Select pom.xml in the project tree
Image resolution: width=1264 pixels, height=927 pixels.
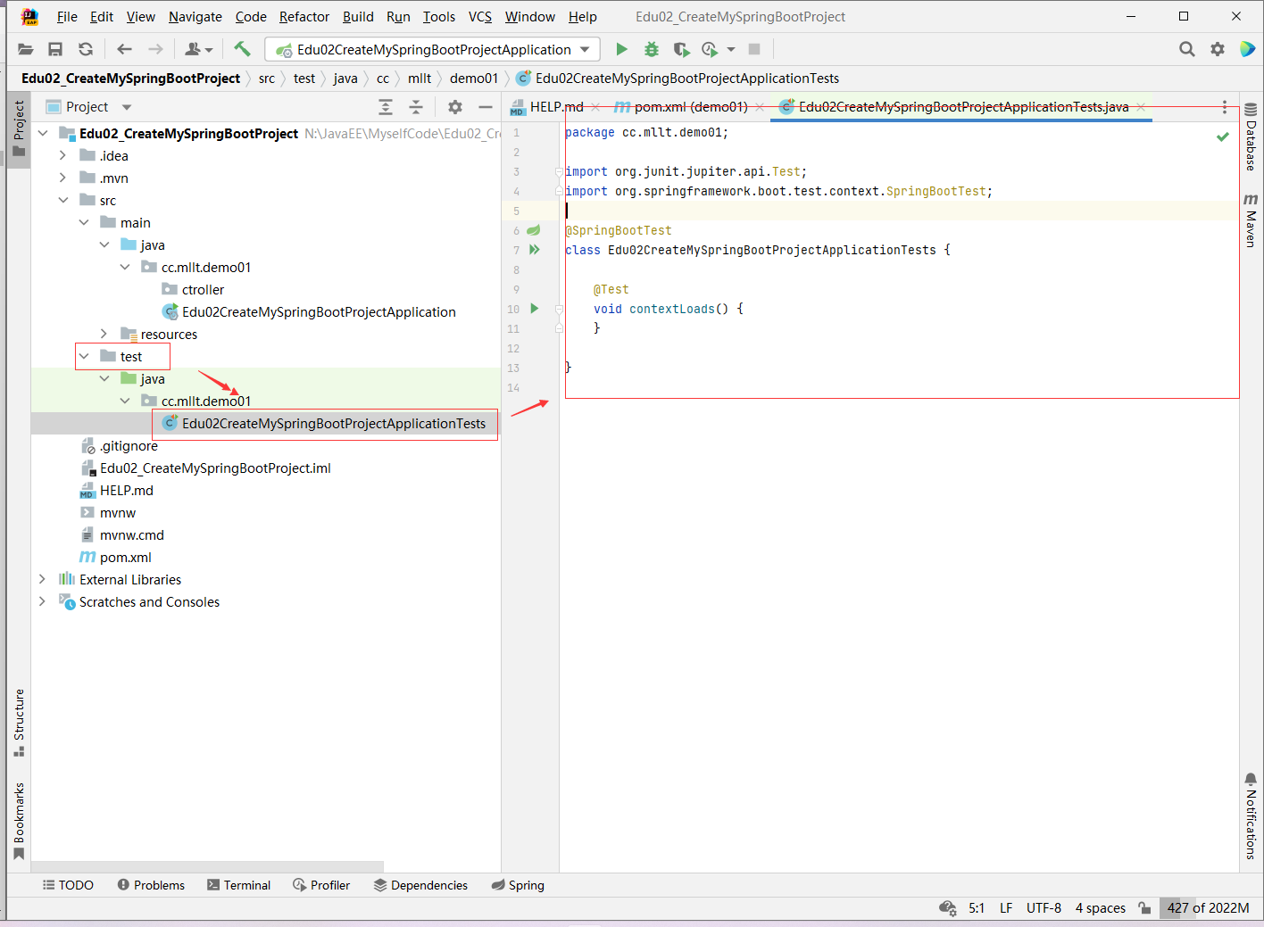point(126,557)
